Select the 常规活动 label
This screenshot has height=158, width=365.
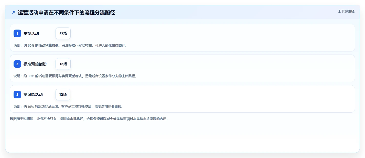pos(31,33)
